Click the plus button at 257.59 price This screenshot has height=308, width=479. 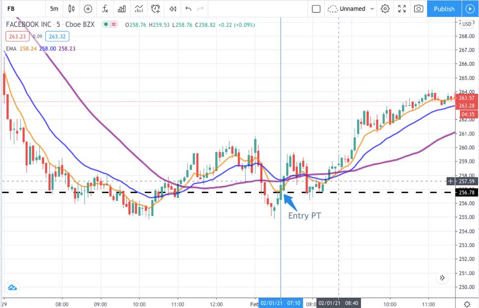(x=451, y=181)
